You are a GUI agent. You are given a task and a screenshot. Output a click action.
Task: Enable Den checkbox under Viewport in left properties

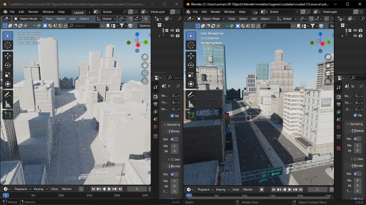point(172,160)
